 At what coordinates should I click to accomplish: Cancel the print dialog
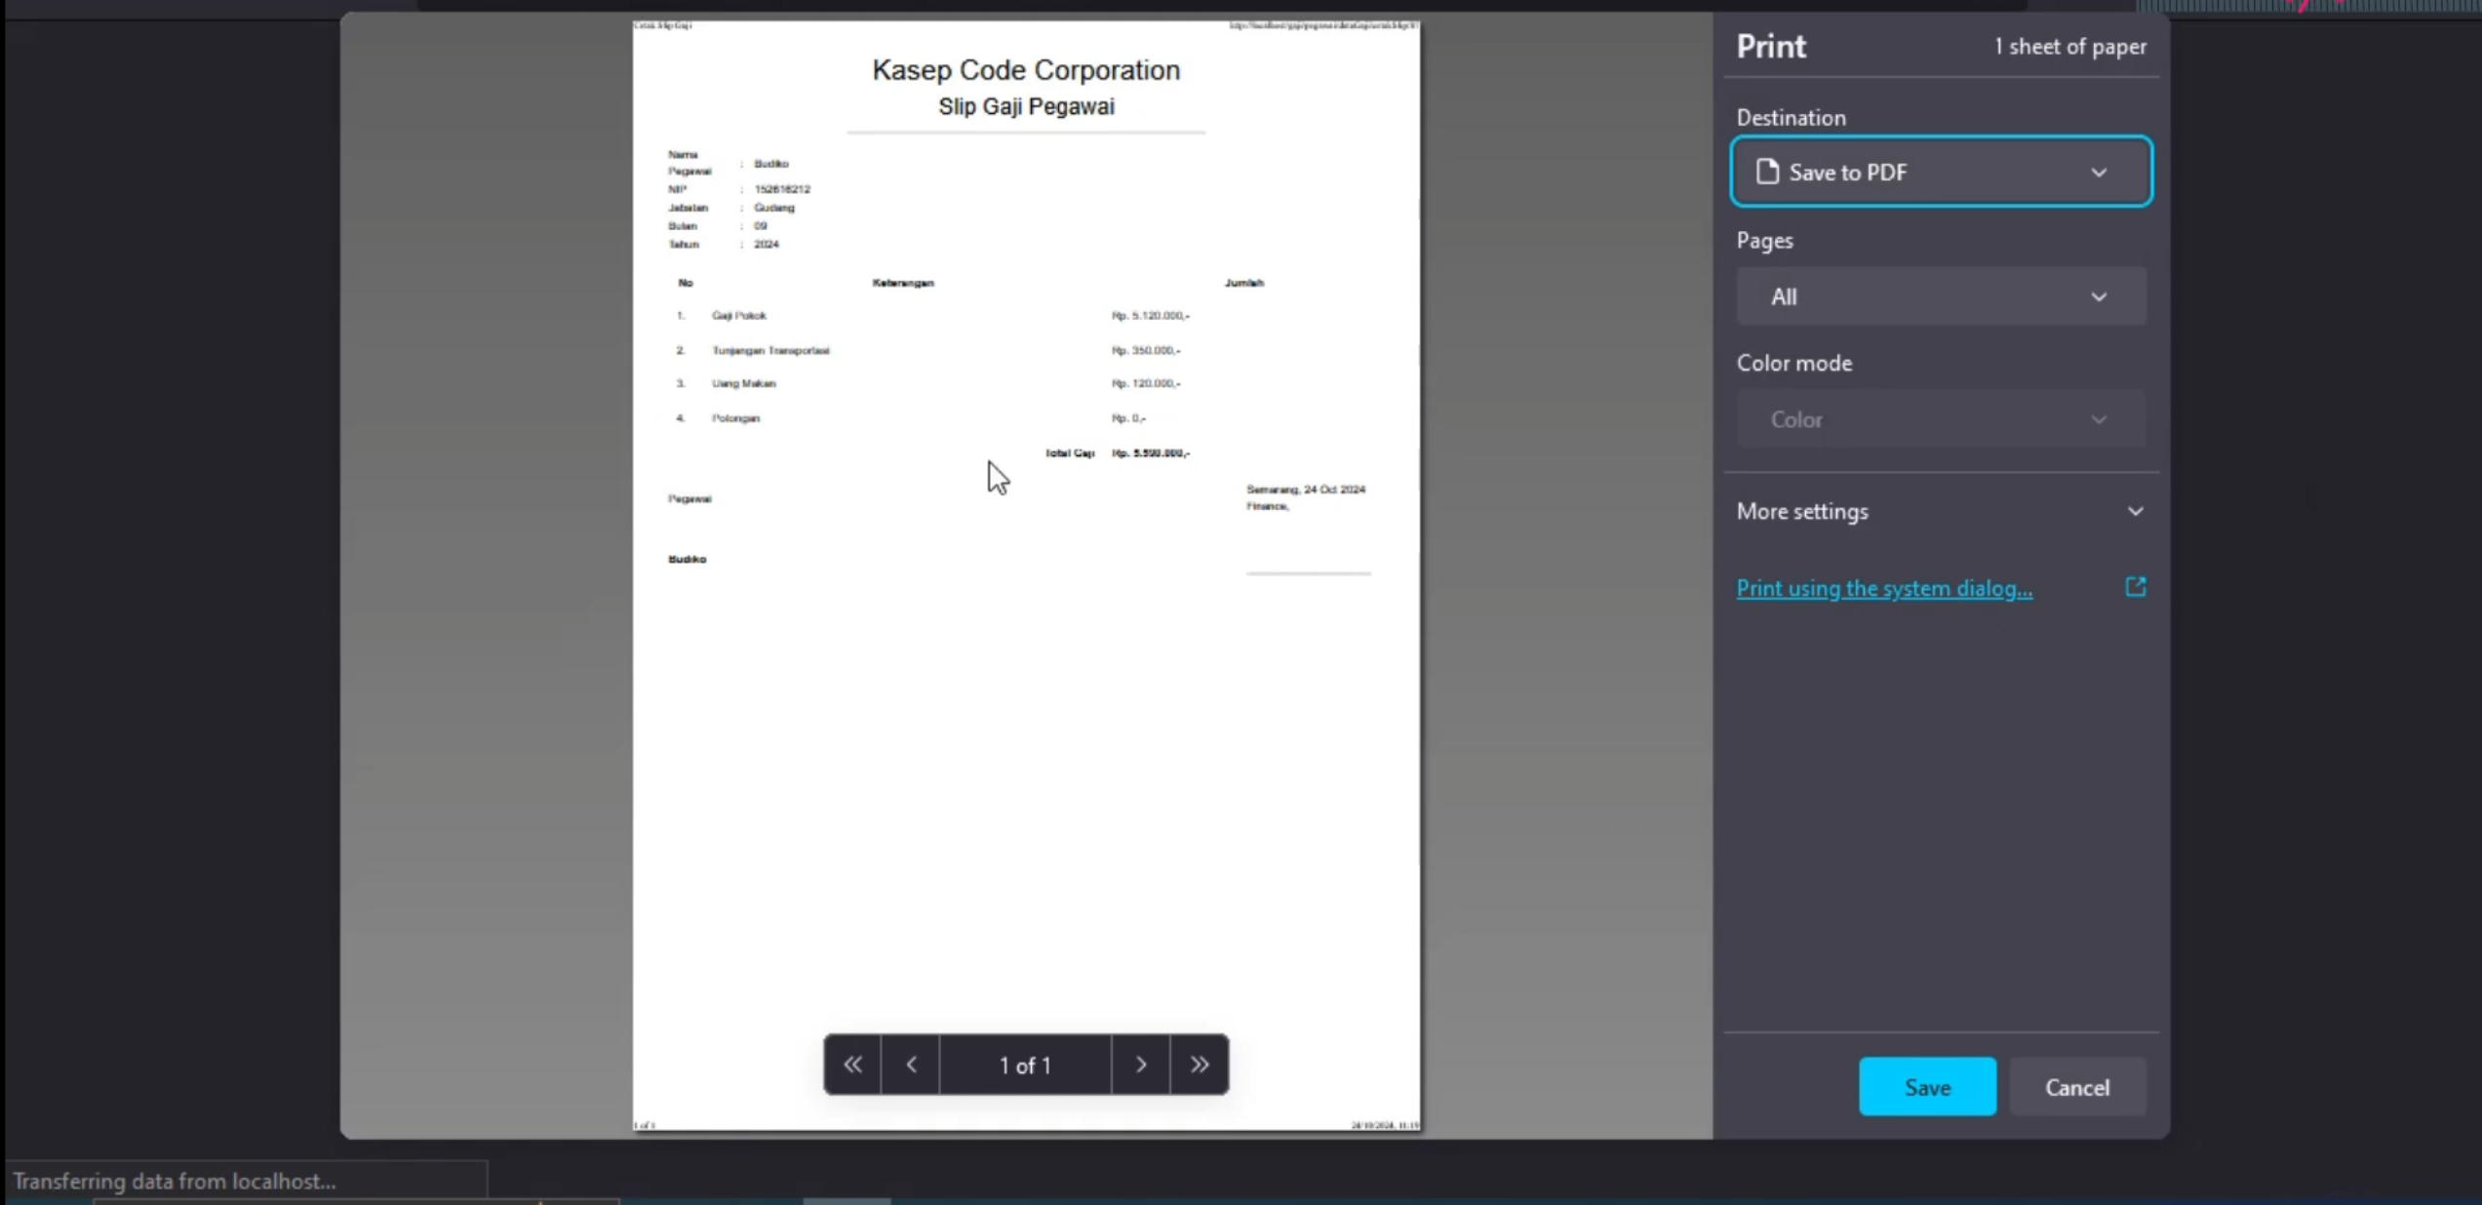pos(2077,1087)
